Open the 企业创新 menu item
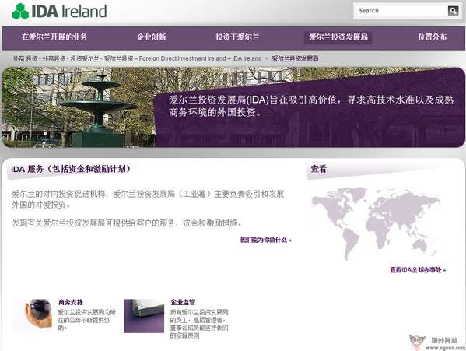 point(152,37)
